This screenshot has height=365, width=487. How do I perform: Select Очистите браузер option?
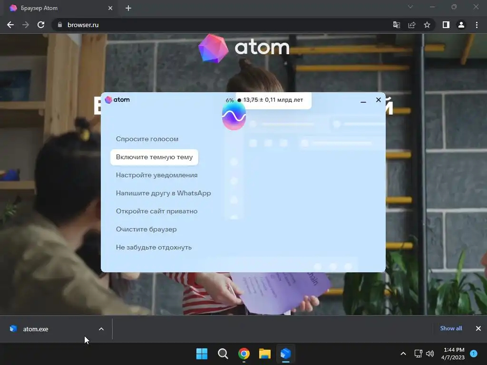(146, 230)
